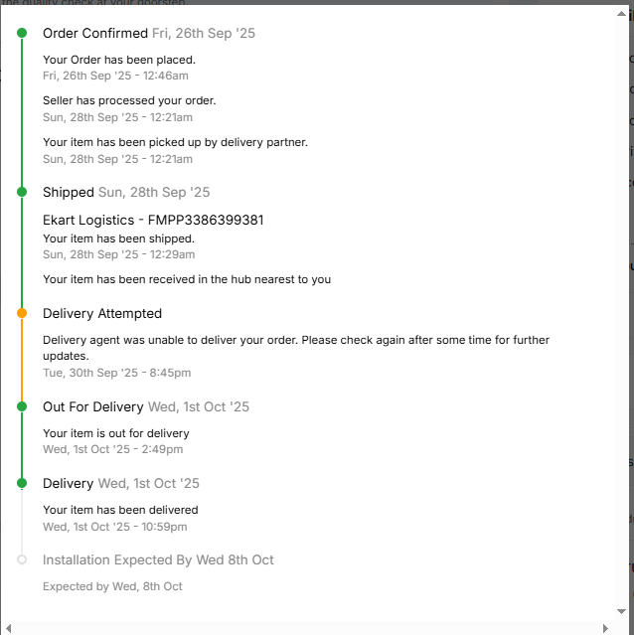Click 'Expected by Wed, 8th Oct' text
Screen dimensions: 634x635
112,586
